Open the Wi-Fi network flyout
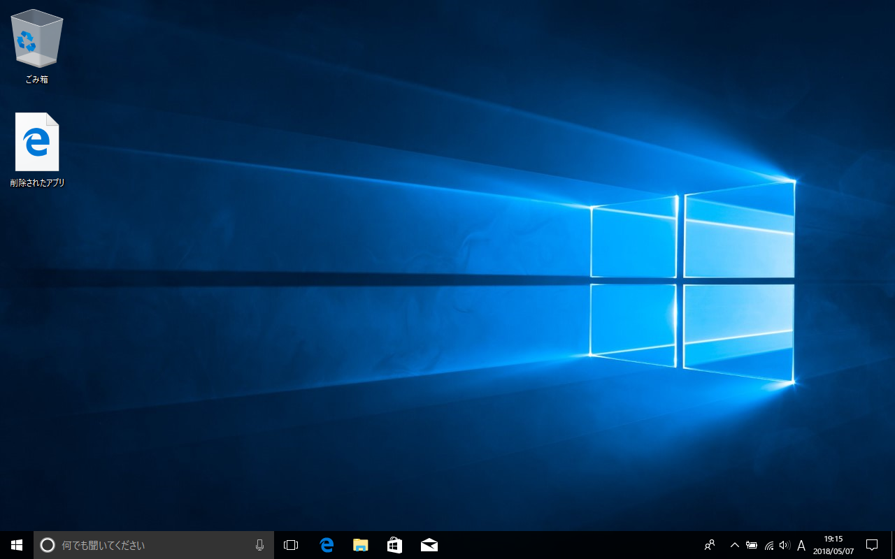Viewport: 895px width, 559px height. pyautogui.click(x=768, y=545)
